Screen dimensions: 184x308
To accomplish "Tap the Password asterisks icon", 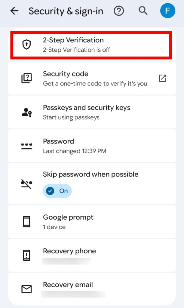I will (x=27, y=146).
